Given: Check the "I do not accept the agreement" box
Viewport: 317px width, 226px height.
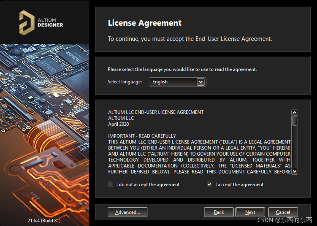Looking at the screenshot, I should (110, 184).
